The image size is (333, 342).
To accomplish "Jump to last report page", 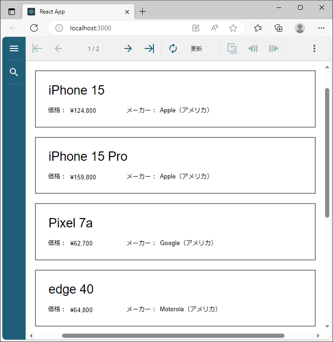I will [x=149, y=48].
